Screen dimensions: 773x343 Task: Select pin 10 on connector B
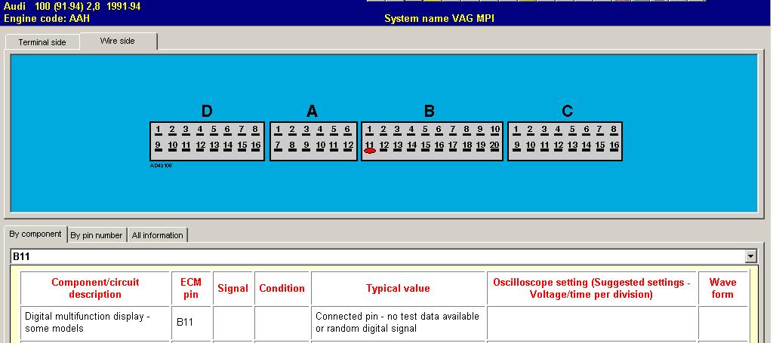tap(494, 130)
